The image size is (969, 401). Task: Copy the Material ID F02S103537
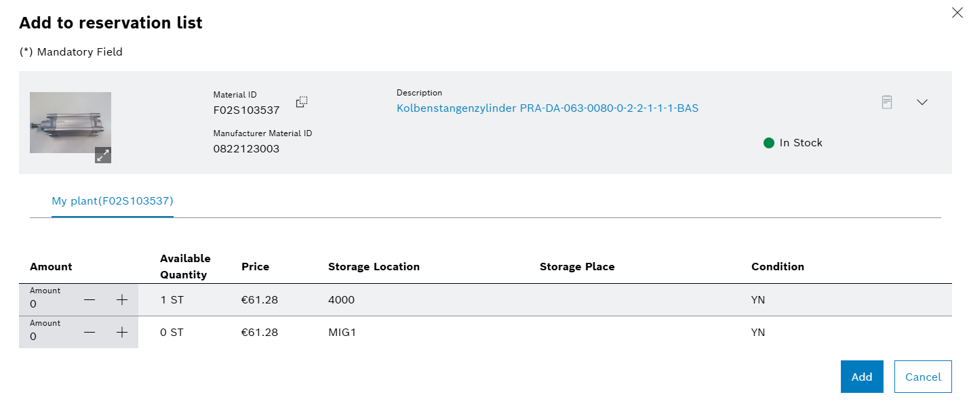pyautogui.click(x=302, y=102)
